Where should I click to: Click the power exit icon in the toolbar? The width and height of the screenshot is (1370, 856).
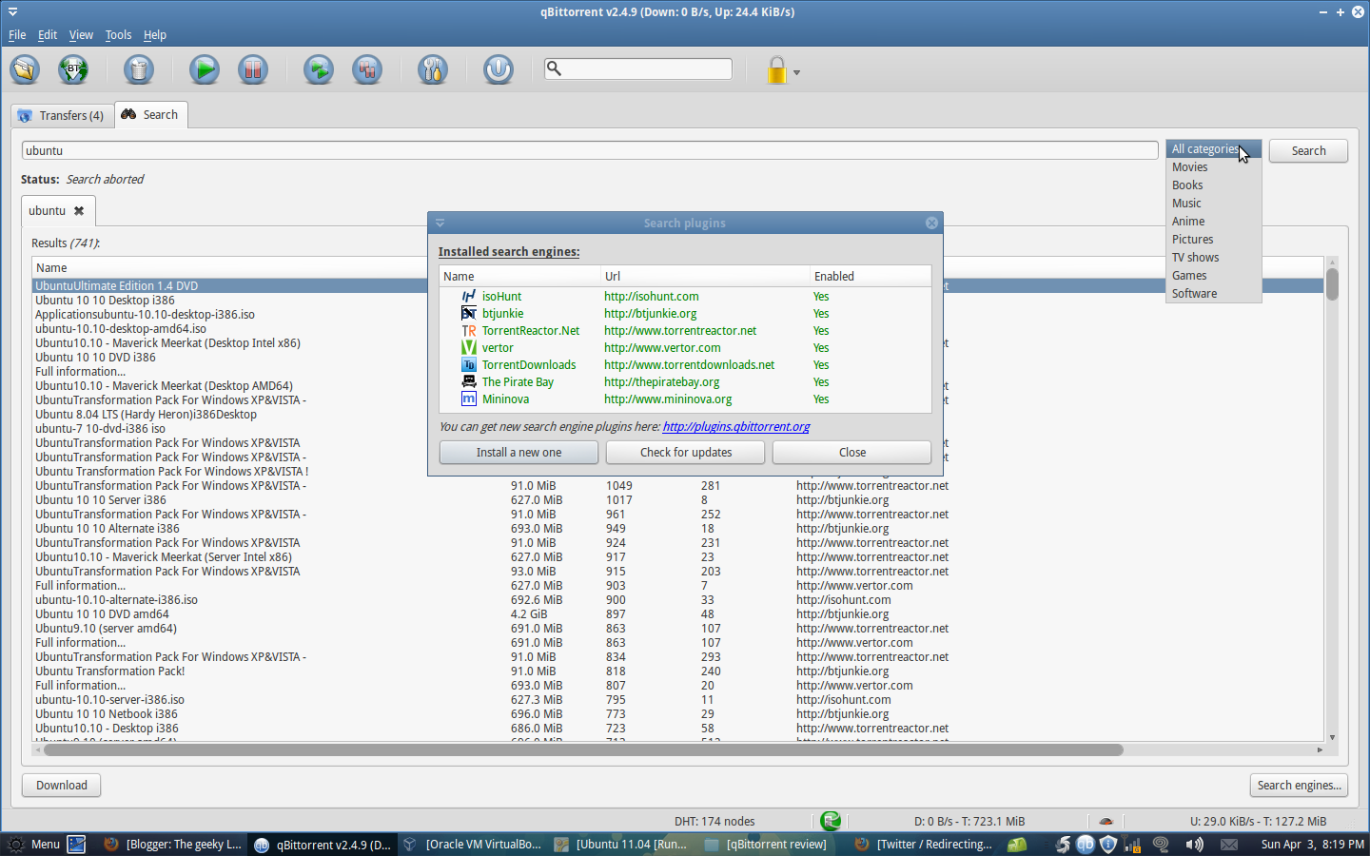point(499,69)
